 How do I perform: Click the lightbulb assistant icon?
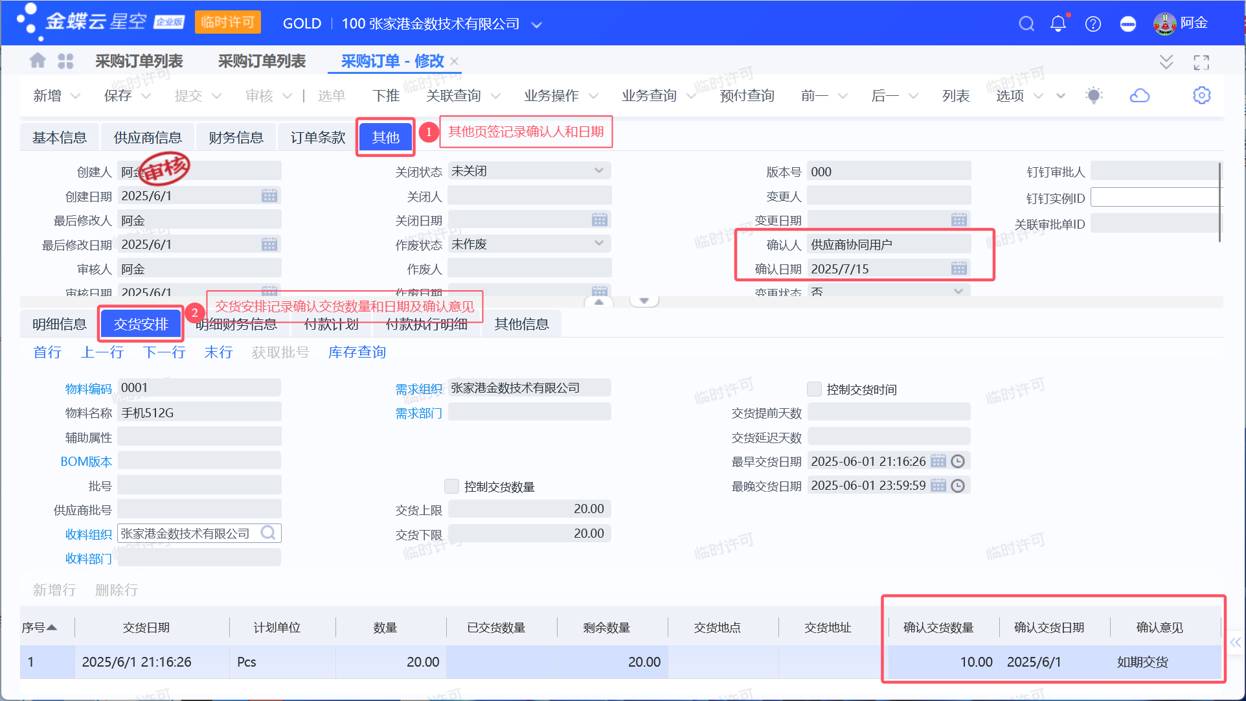click(x=1094, y=95)
